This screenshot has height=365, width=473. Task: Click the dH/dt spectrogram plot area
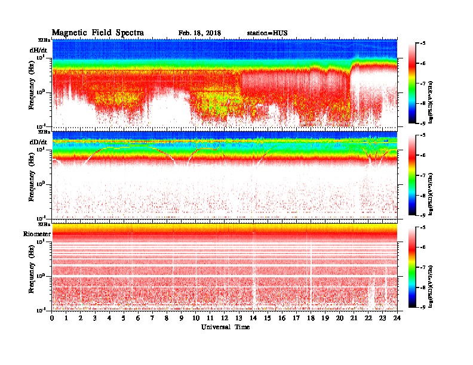point(225,83)
